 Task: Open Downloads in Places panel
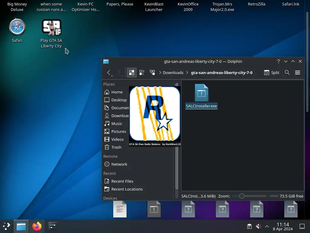click(116, 116)
